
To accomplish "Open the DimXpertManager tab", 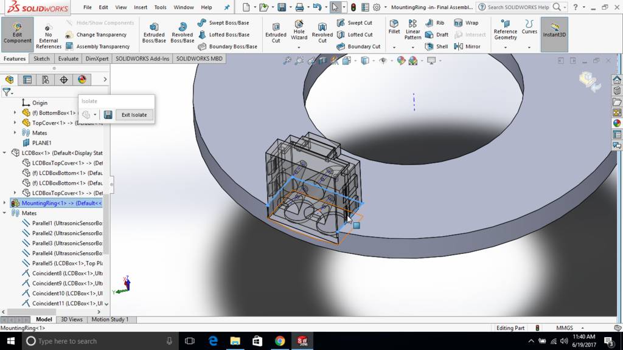I will (x=63, y=80).
